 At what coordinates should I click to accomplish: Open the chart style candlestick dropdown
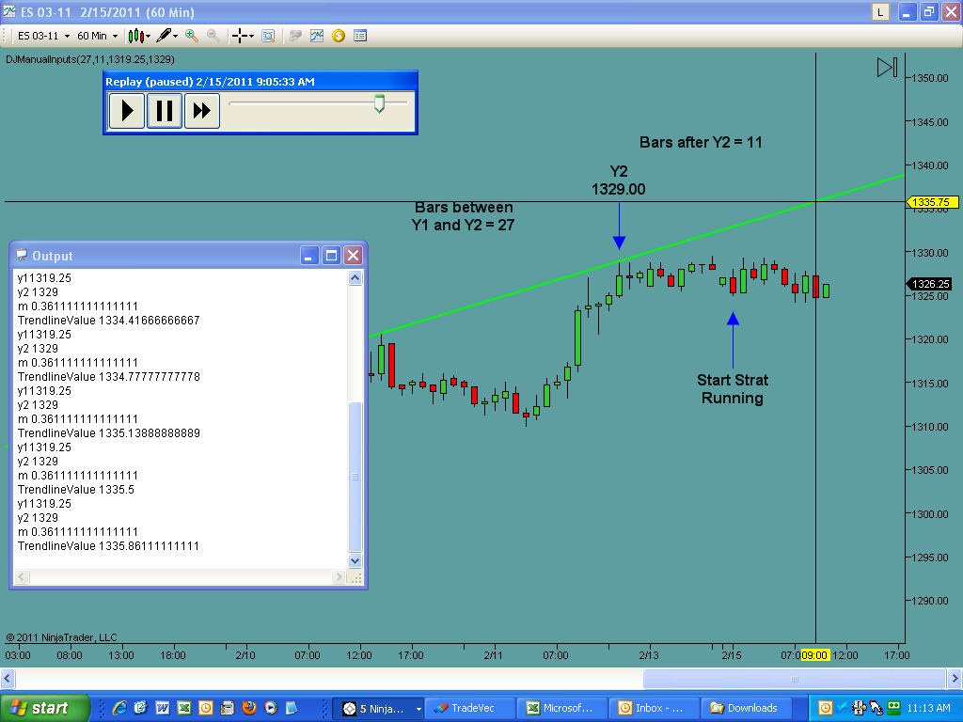click(x=139, y=37)
